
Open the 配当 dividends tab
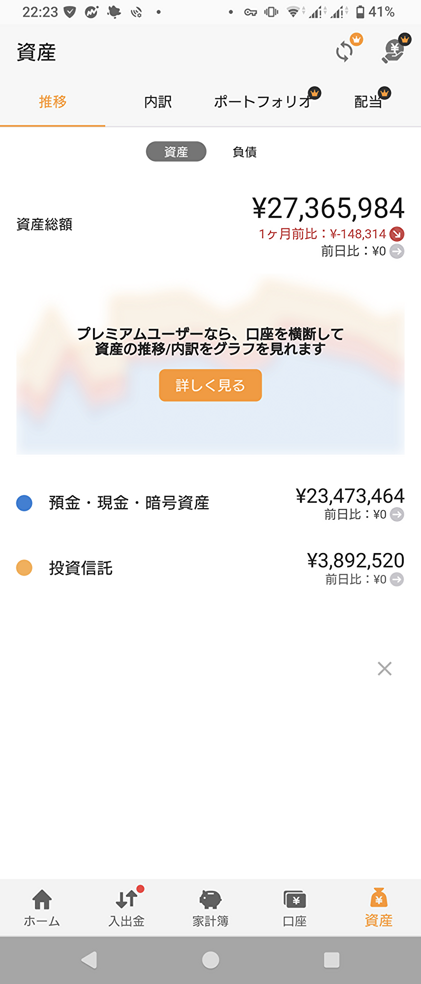368,102
